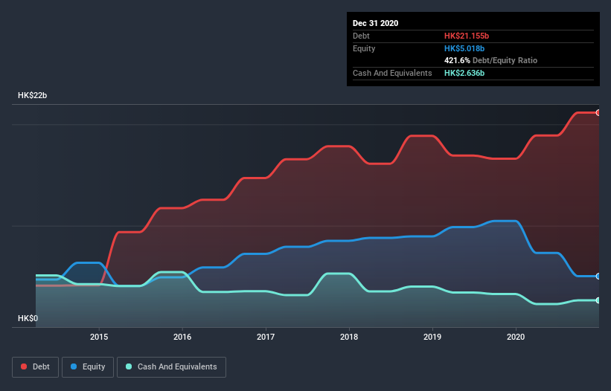Image resolution: width=611 pixels, height=391 pixels.
Task: Select the 2020 x-axis label
Action: [x=516, y=337]
